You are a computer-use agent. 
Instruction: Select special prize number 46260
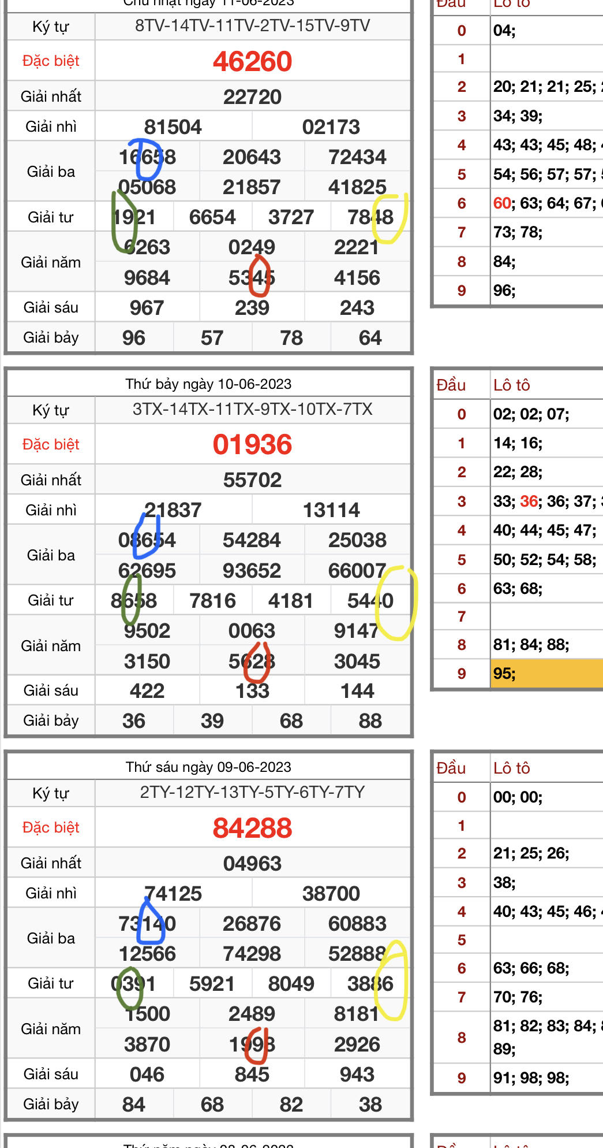click(252, 61)
